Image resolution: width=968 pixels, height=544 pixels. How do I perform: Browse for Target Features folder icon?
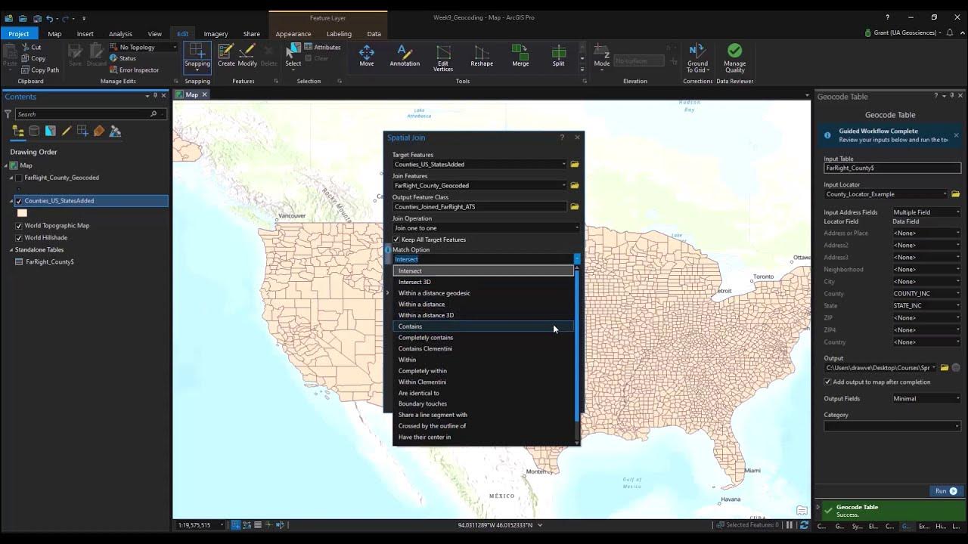(575, 164)
